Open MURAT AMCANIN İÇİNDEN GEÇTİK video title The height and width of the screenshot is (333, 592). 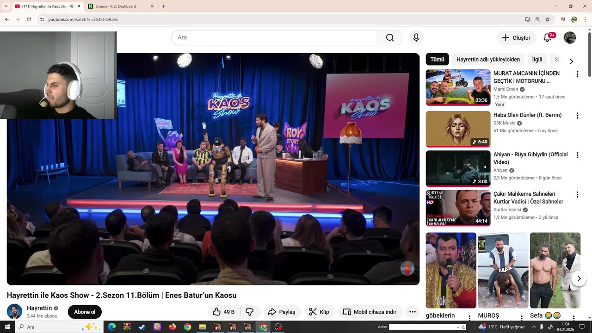[x=526, y=77]
